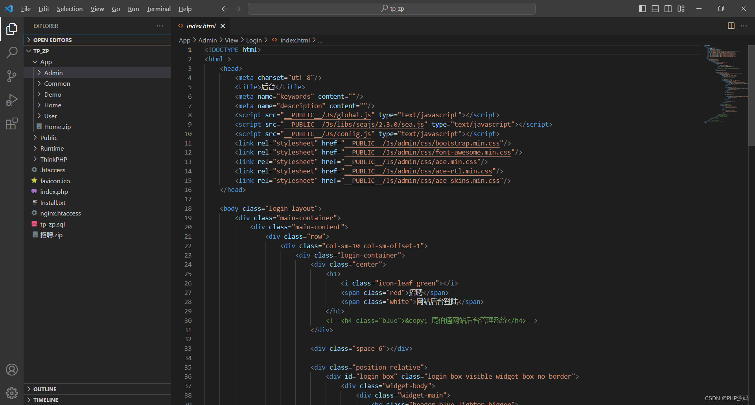
Task: Open the Terminal menu
Action: pos(158,9)
